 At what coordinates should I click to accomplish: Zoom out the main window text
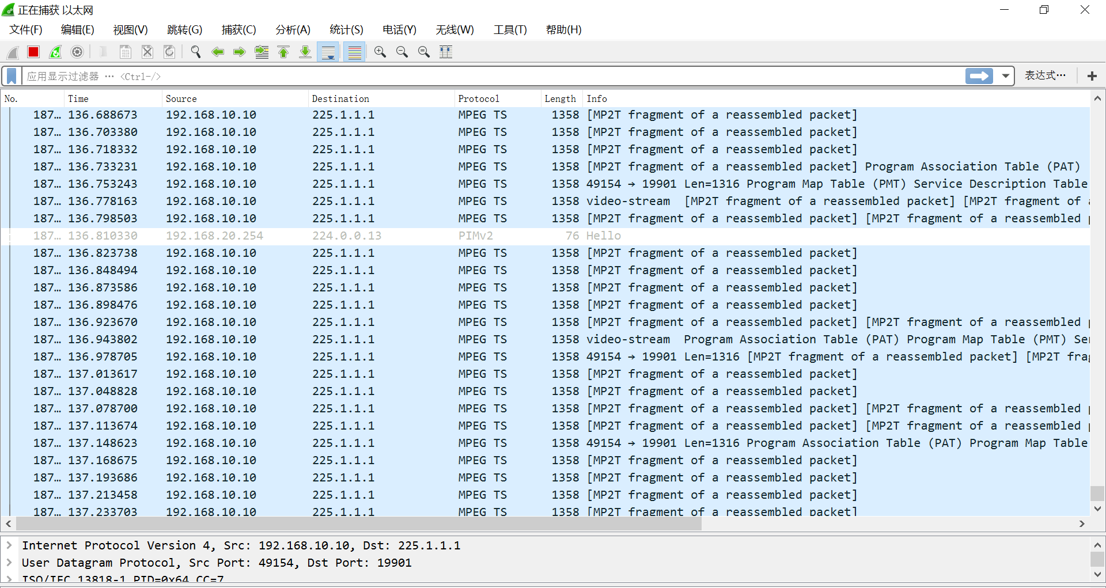point(402,52)
